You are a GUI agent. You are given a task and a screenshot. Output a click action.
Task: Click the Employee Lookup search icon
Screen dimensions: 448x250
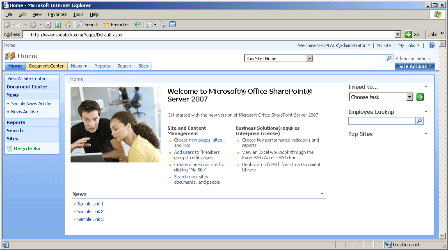[x=419, y=121]
